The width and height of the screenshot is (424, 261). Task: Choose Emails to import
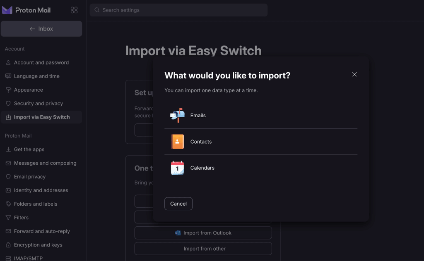pyautogui.click(x=261, y=115)
